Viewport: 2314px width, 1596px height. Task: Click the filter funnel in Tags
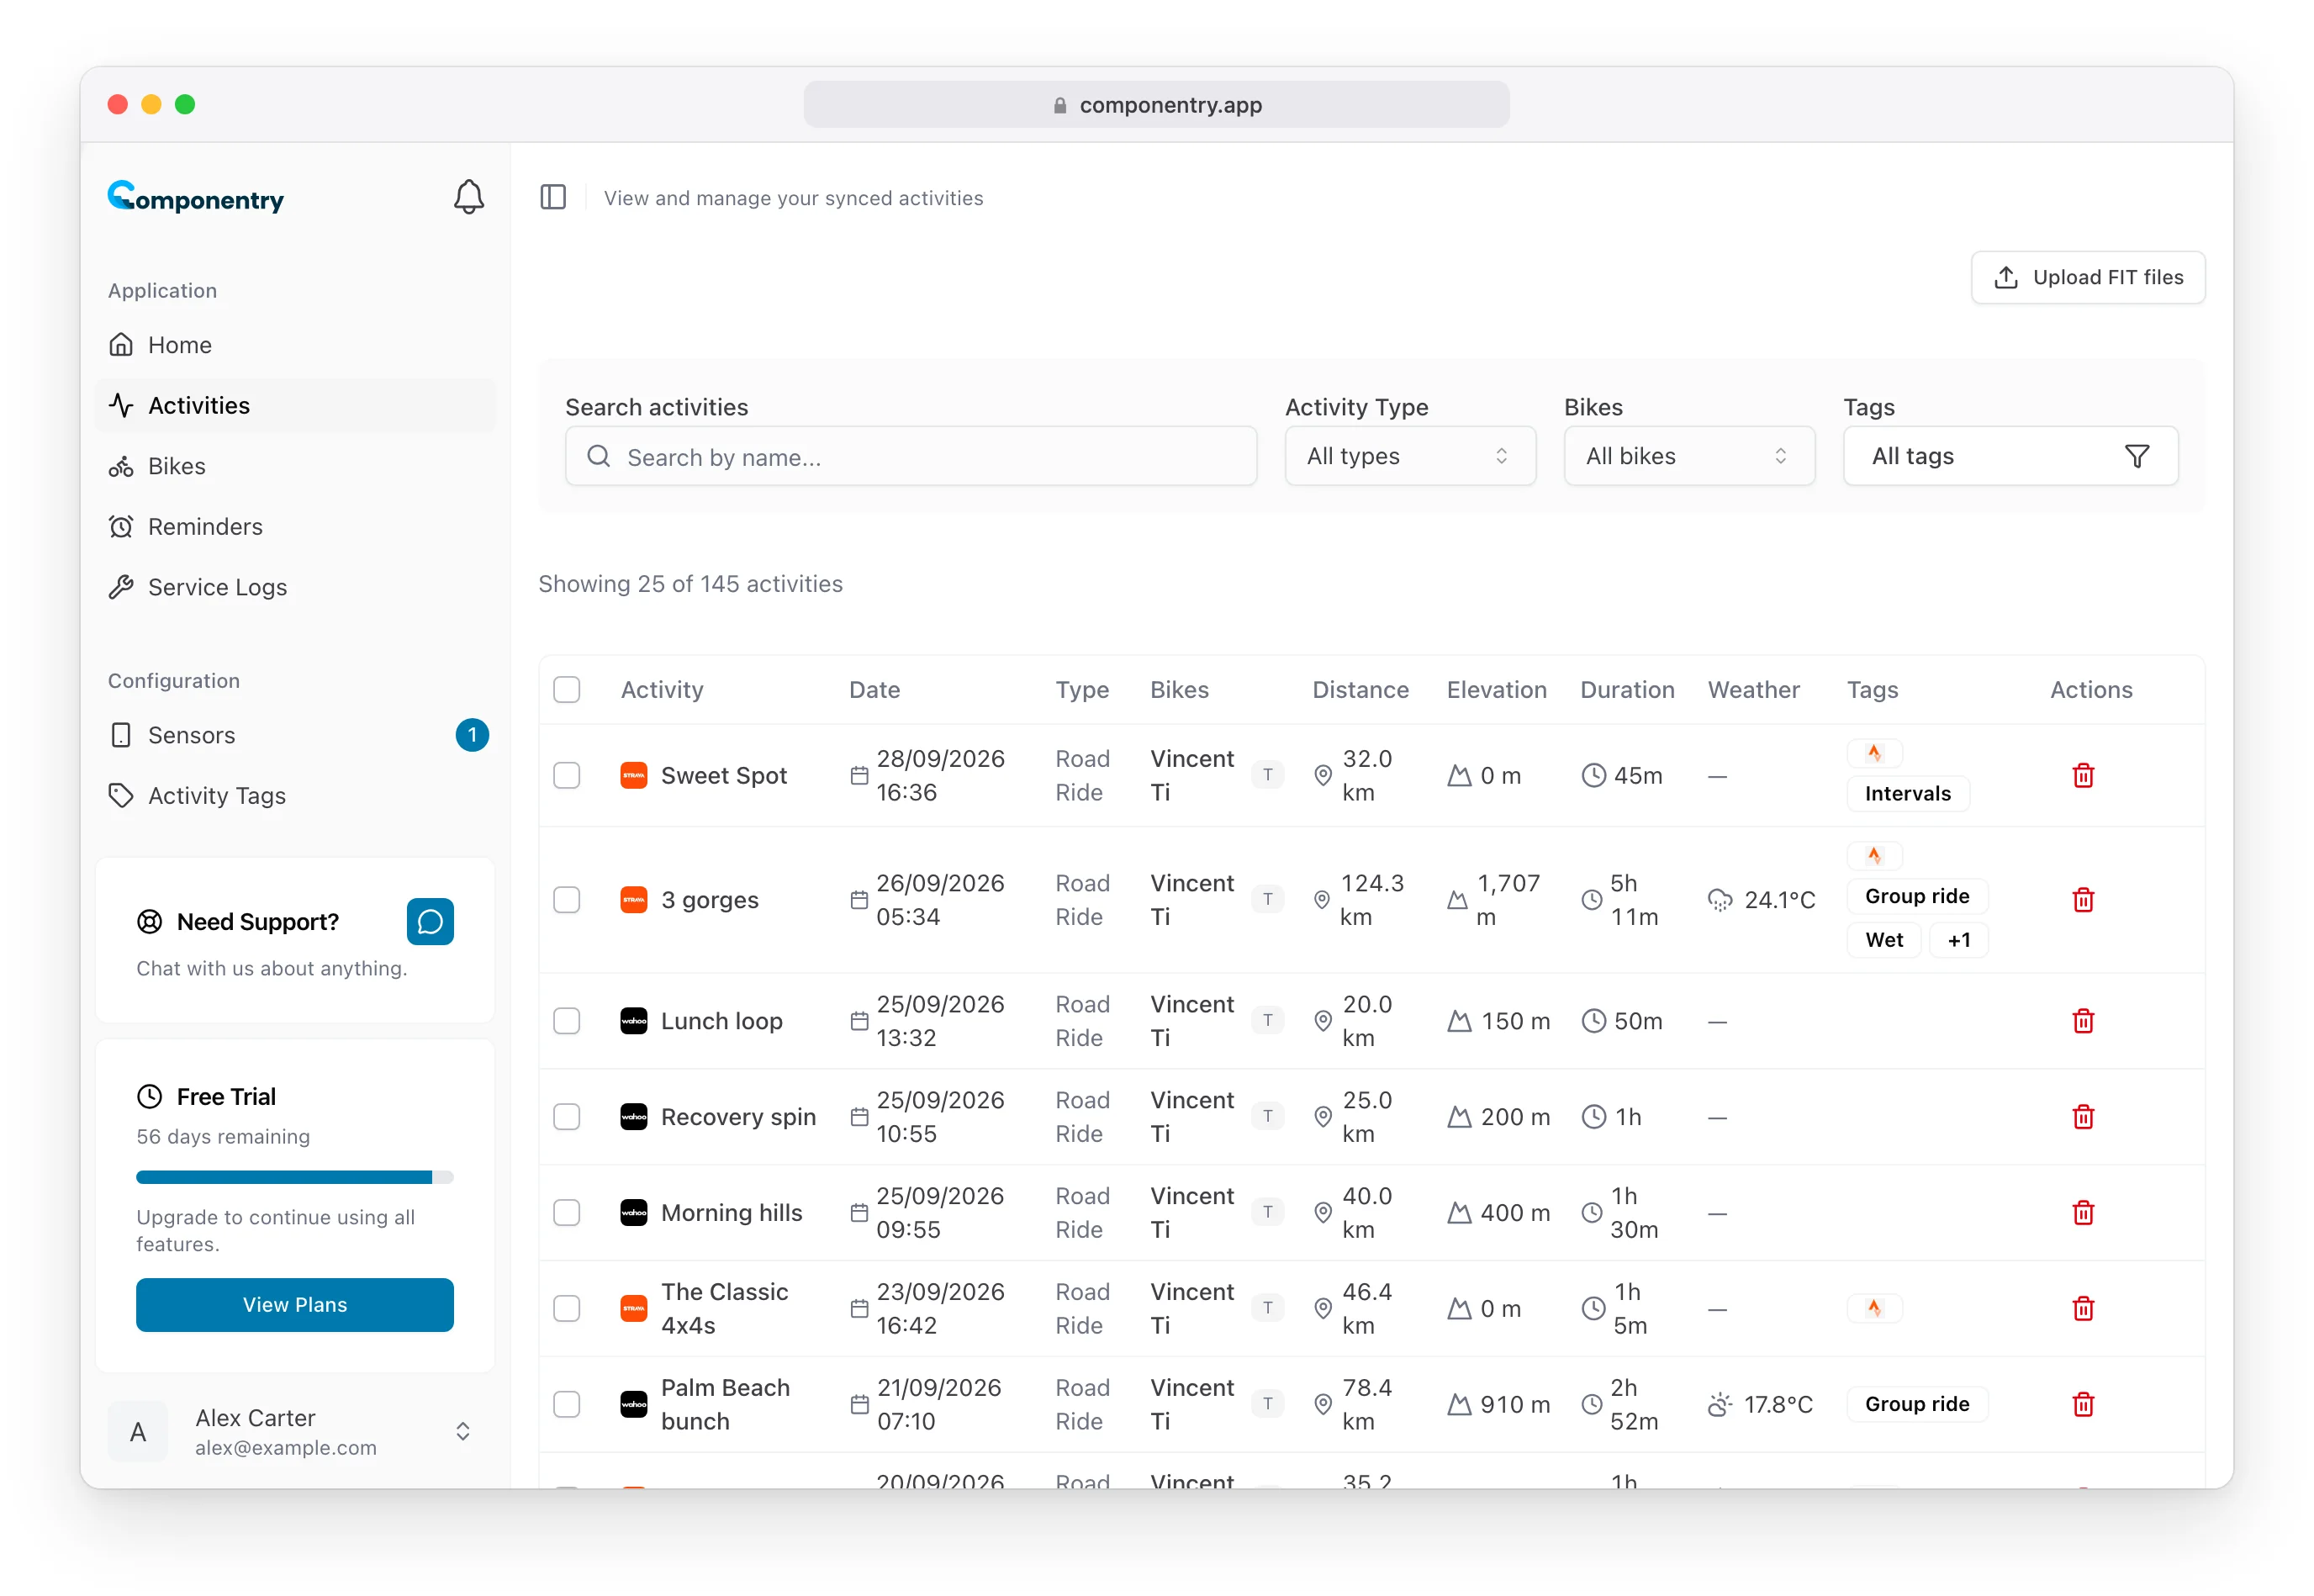tap(2135, 456)
